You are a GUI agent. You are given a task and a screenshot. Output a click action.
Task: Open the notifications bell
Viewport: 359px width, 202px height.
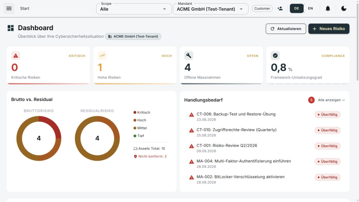click(x=328, y=8)
